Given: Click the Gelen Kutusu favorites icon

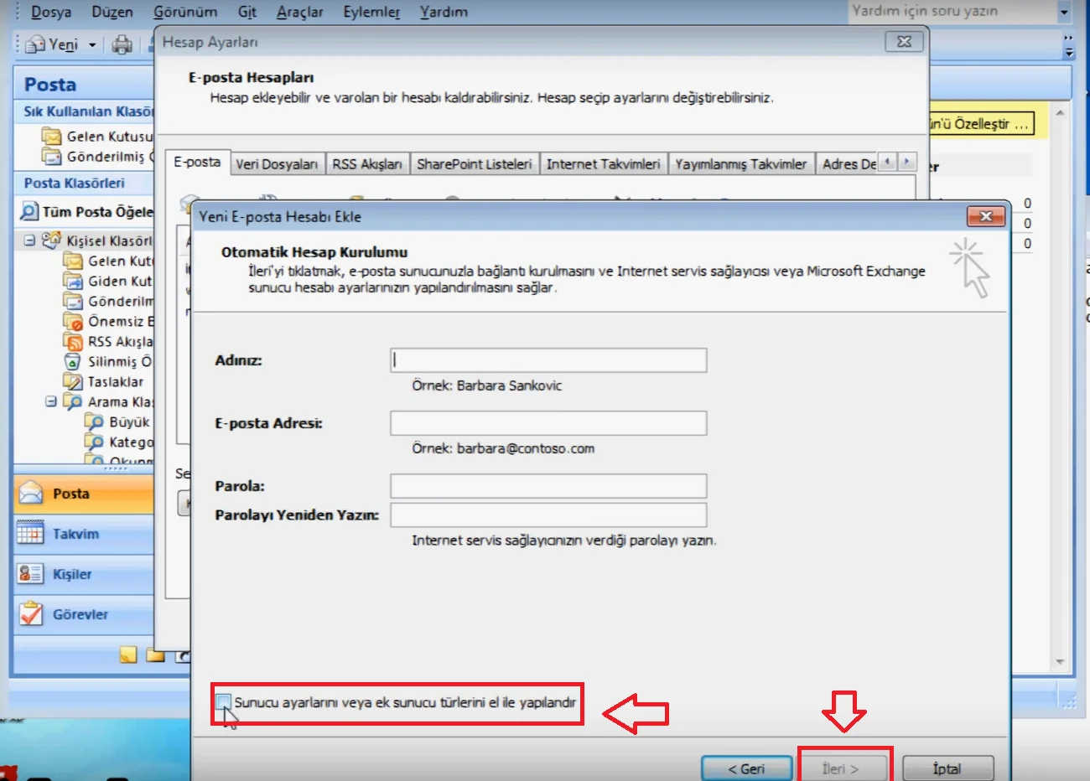Looking at the screenshot, I should tap(52, 136).
